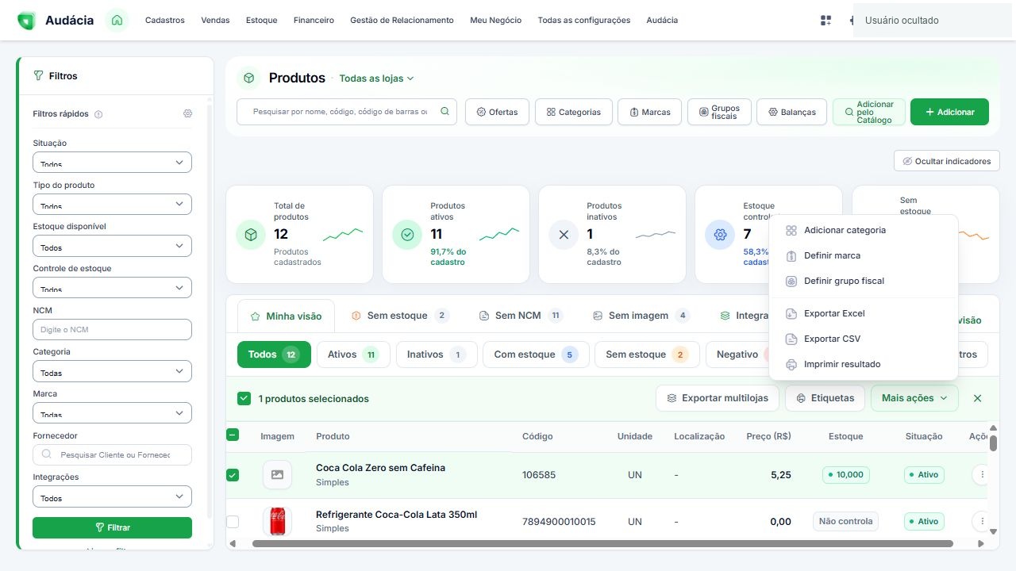Viewport: 1016px width, 571px height.
Task: Open the Situação filter dropdown
Action: (112, 162)
